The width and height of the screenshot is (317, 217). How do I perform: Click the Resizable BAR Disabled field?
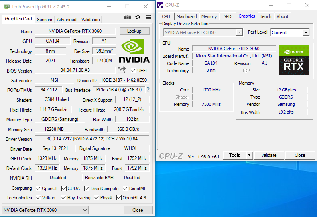pyautogui.click(x=132, y=178)
